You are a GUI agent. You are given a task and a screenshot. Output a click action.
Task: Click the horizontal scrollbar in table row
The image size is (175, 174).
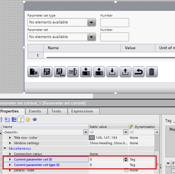click(x=110, y=58)
